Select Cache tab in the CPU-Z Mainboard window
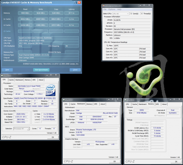183x165 pixels. pos(73,104)
